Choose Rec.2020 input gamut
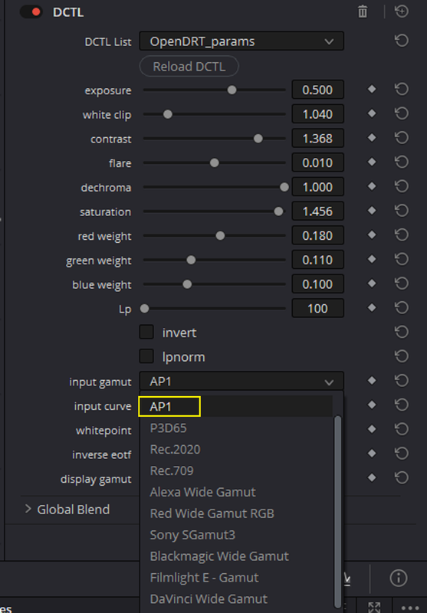Image resolution: width=427 pixels, height=613 pixels. click(x=236, y=449)
